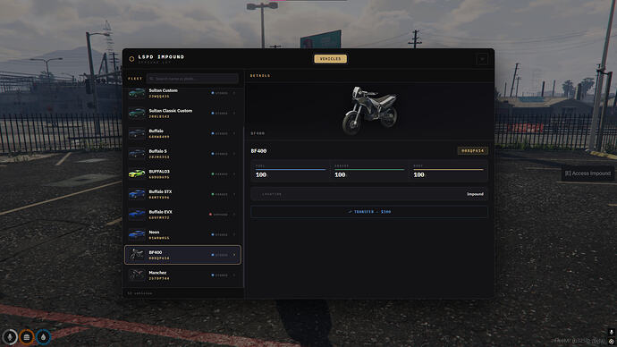The image size is (617, 347).
Task: Select the Buffalo STX car icon
Action: coord(137,194)
